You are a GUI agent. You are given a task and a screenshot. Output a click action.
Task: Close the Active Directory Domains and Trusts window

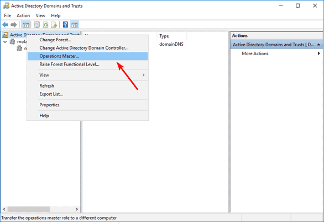tap(315, 6)
